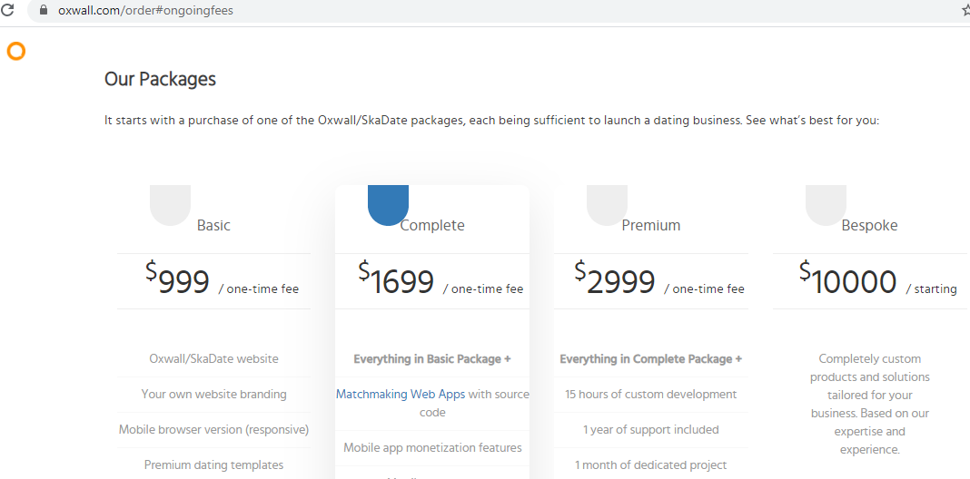Screen dimensions: 970x479
Task: Click the gray badge beside Bespoke
Action: (826, 204)
